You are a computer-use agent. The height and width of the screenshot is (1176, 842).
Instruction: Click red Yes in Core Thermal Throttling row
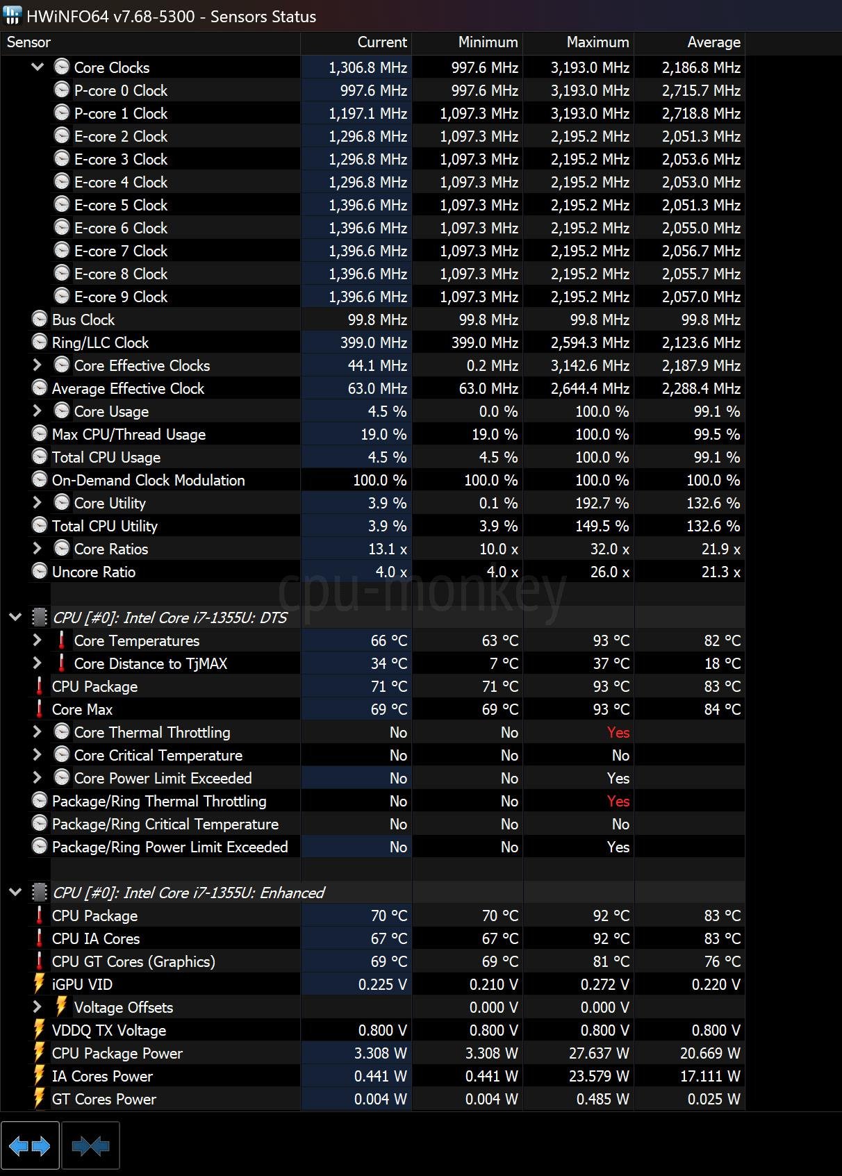[618, 732]
